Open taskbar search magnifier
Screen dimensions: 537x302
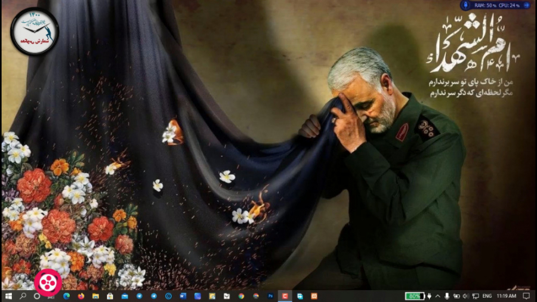click(x=23, y=296)
